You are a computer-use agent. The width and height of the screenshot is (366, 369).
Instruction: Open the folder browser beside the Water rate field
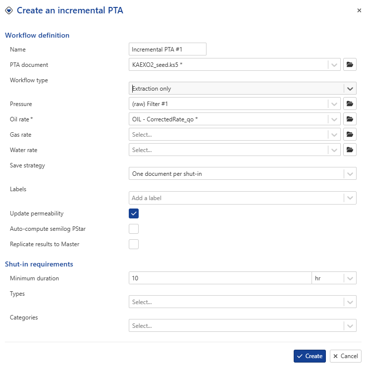[350, 150]
